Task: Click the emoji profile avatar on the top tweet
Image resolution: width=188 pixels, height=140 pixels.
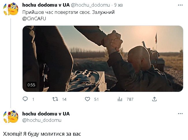Action: [x=11, y=9]
